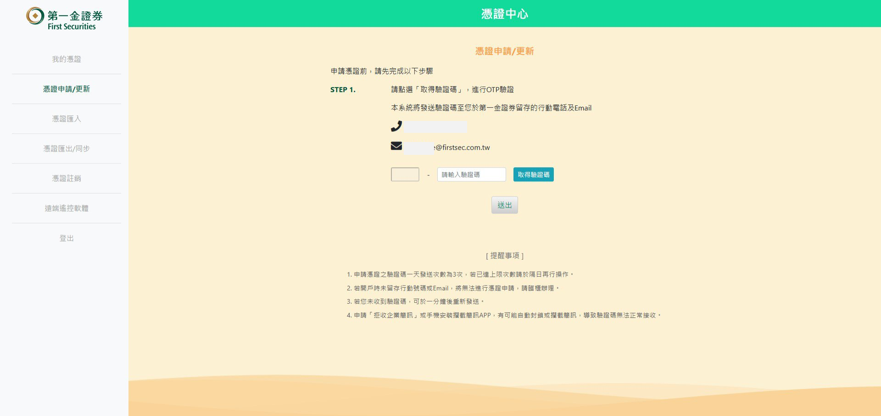881x416 pixels.
Task: Click the 憑證中心 header title
Action: click(504, 14)
